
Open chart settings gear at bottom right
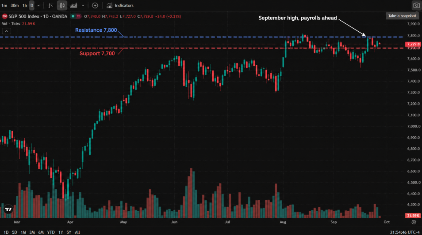(x=414, y=222)
